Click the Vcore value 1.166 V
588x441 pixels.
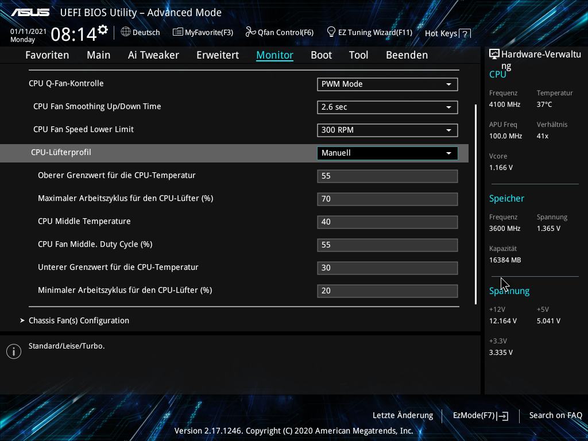501,168
